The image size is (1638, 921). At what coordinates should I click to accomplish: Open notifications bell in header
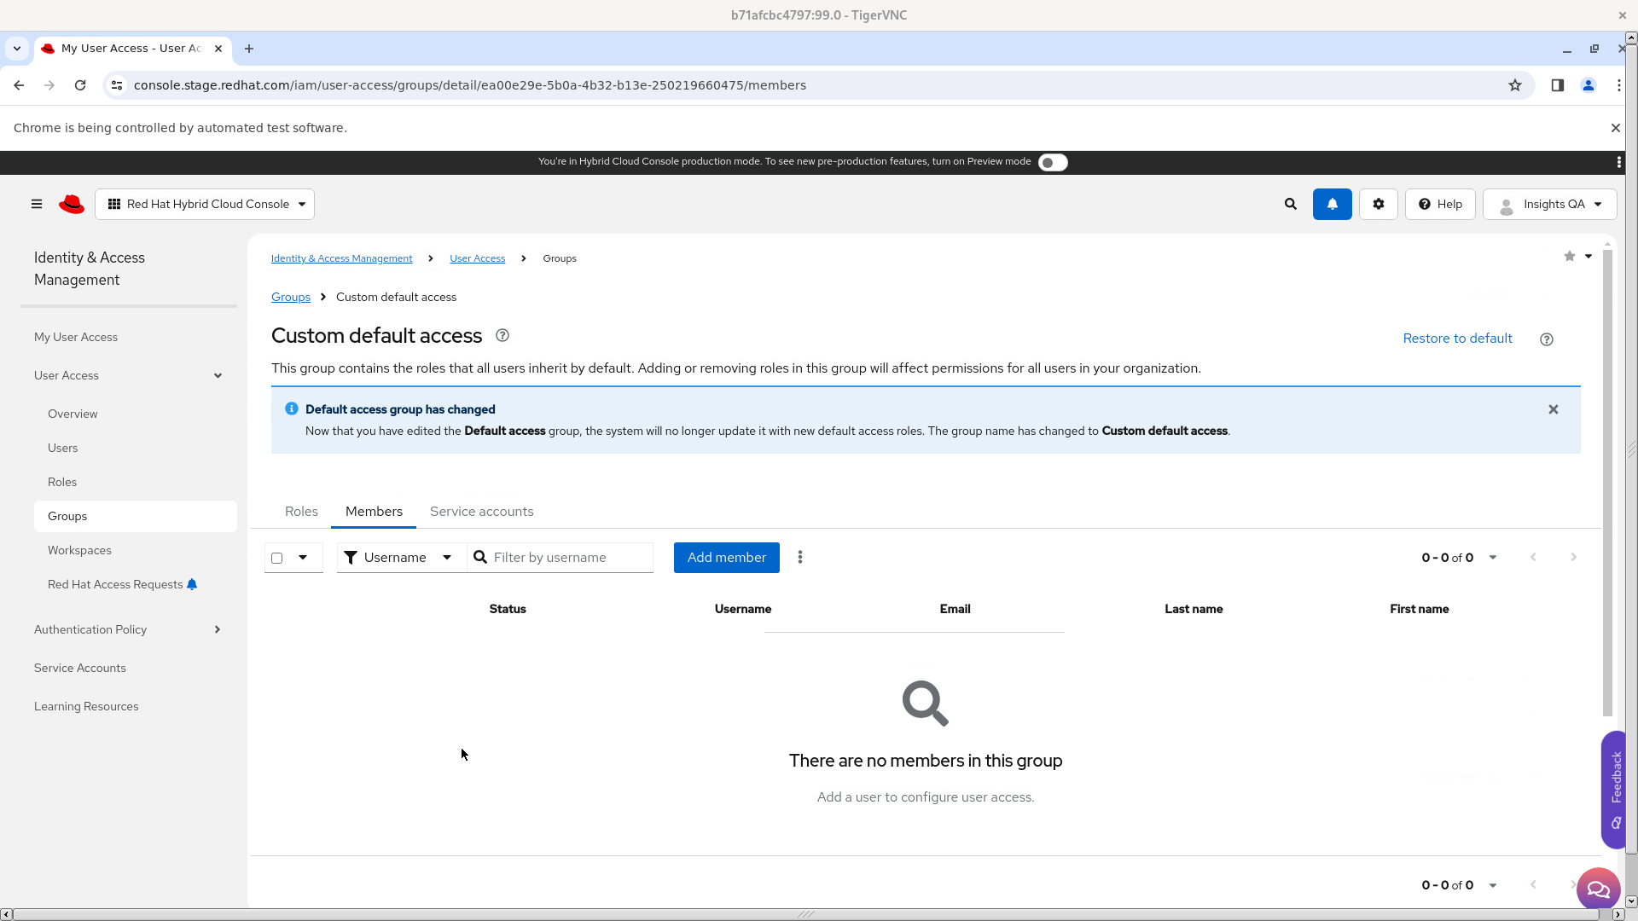[x=1332, y=204]
